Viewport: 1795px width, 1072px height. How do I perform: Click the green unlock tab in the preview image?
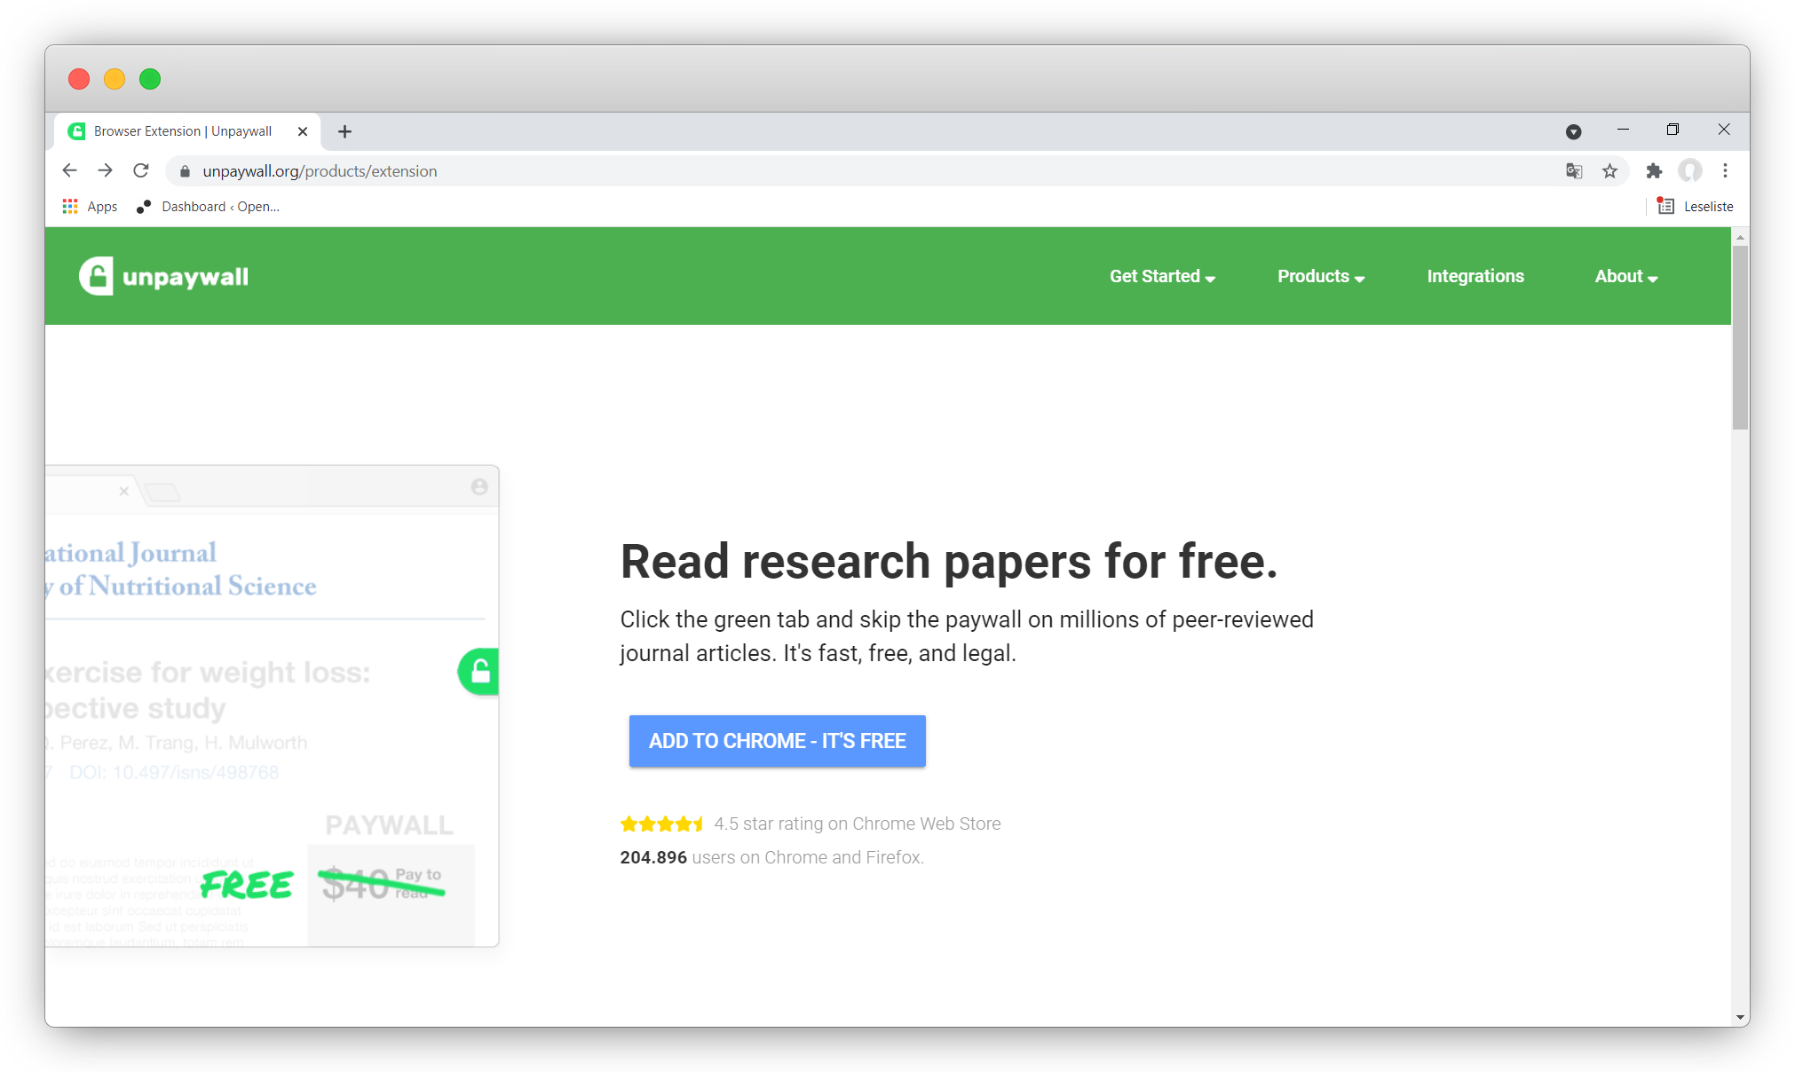pos(478,672)
